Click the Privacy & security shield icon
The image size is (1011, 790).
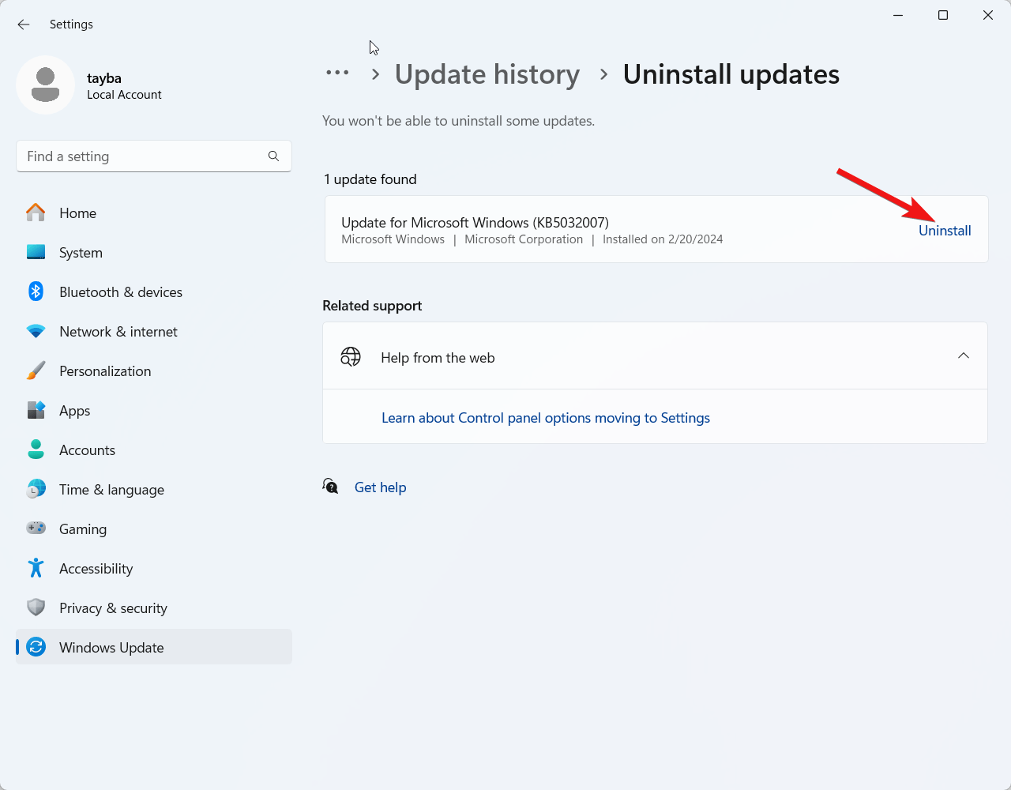tap(36, 608)
